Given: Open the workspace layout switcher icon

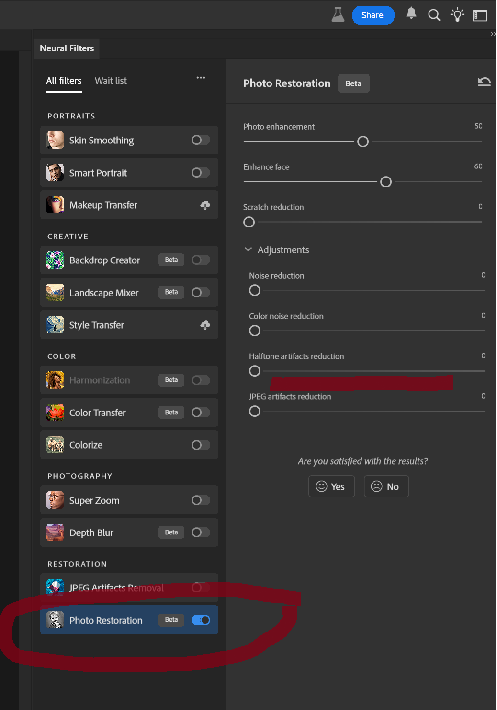Looking at the screenshot, I should 480,16.
